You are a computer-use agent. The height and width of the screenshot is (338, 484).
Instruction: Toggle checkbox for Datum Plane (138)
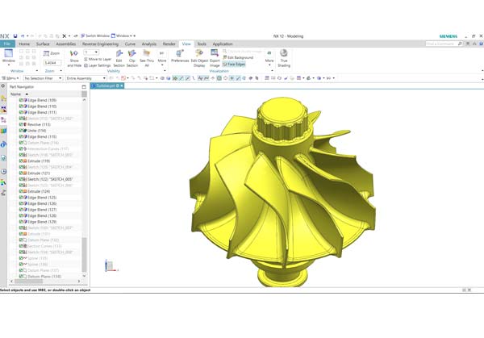point(21,276)
